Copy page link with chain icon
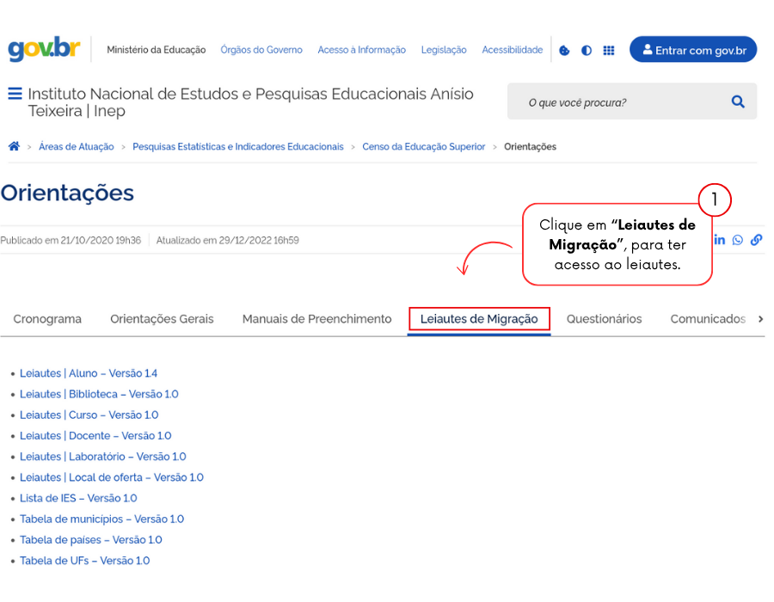Screen dimensions: 774x602 756,240
